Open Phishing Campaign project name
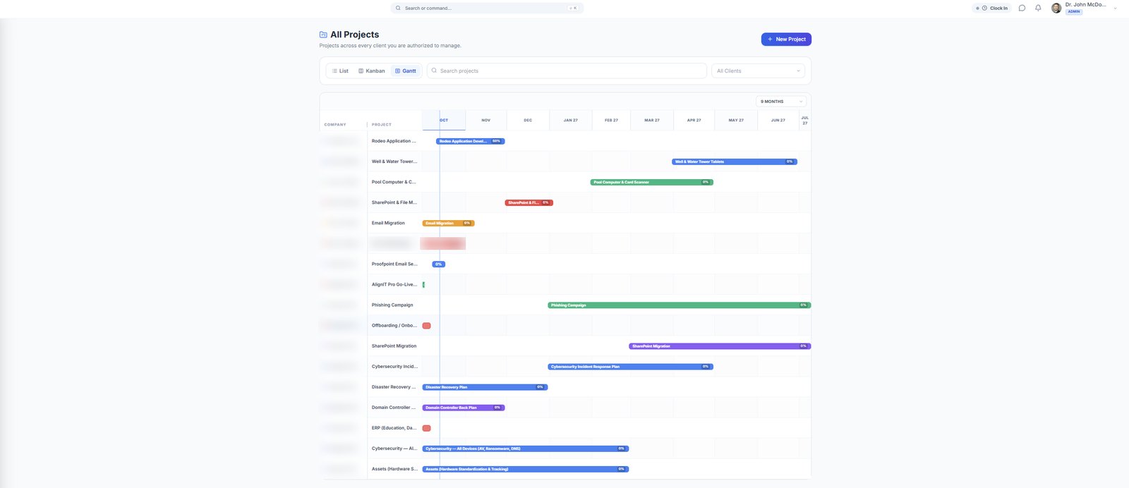Screen dimensions: 1129x488 click(x=392, y=305)
